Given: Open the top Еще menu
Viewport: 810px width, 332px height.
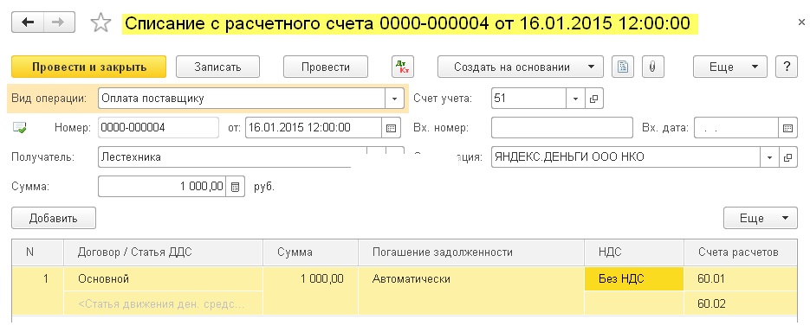Looking at the screenshot, I should point(730,67).
